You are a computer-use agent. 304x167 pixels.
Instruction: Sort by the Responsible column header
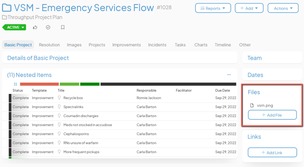(147, 90)
